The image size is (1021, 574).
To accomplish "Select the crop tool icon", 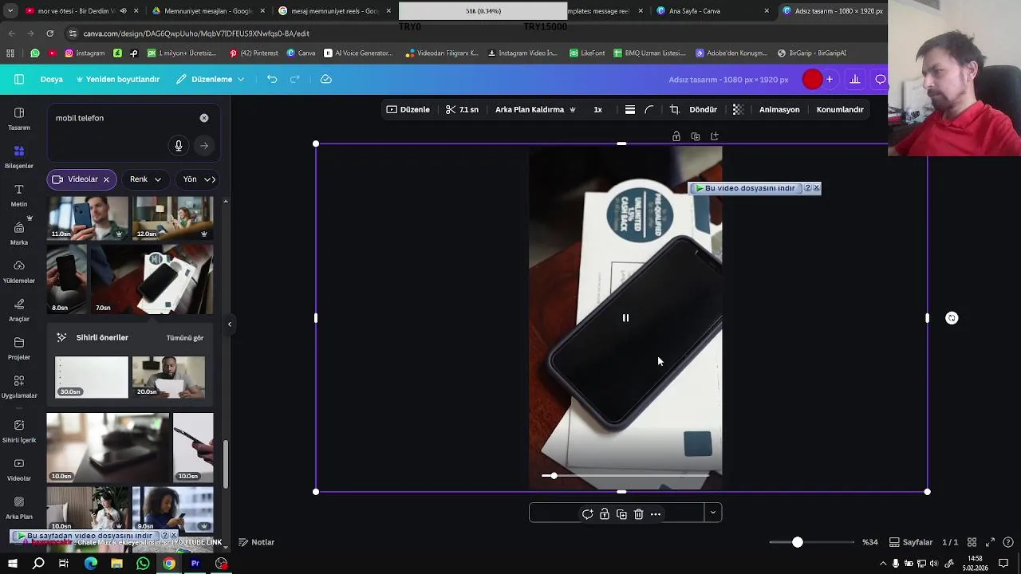I will pyautogui.click(x=675, y=109).
